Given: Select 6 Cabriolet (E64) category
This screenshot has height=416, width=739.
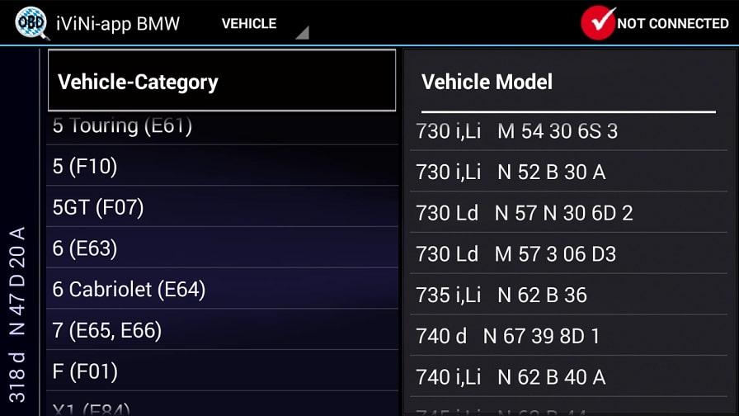Looking at the screenshot, I should [x=223, y=289].
